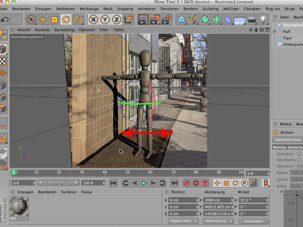The image size is (303, 227).
Task: Click the red Record Active Objects key button
Action: pyautogui.click(x=187, y=183)
